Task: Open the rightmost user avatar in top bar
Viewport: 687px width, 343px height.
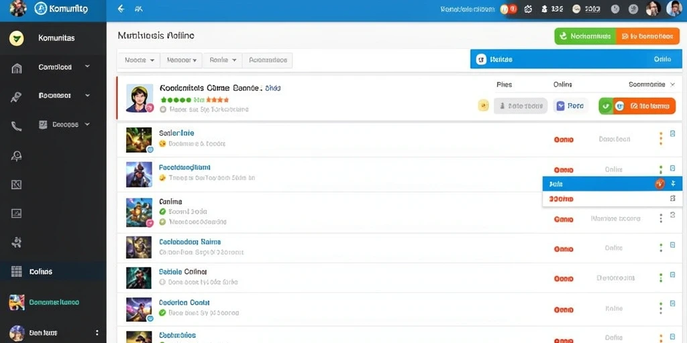Action: pyautogui.click(x=674, y=8)
